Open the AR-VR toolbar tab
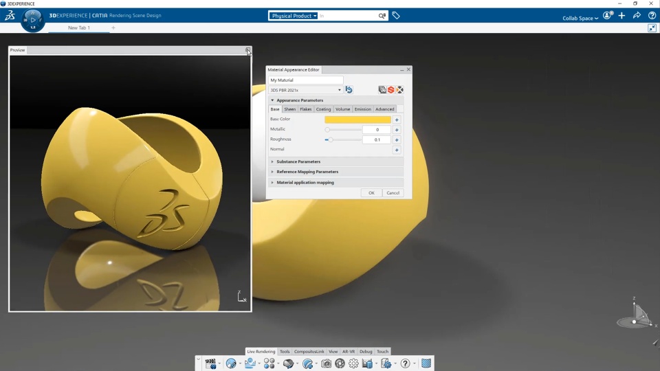Image resolution: width=660 pixels, height=371 pixels. tap(348, 352)
